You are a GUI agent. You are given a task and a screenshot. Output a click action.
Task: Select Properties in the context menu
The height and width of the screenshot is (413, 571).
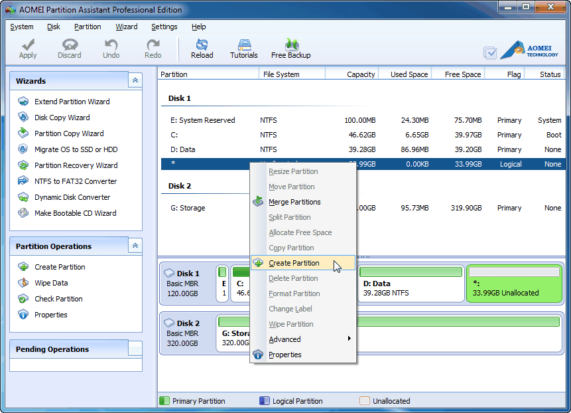pos(303,355)
